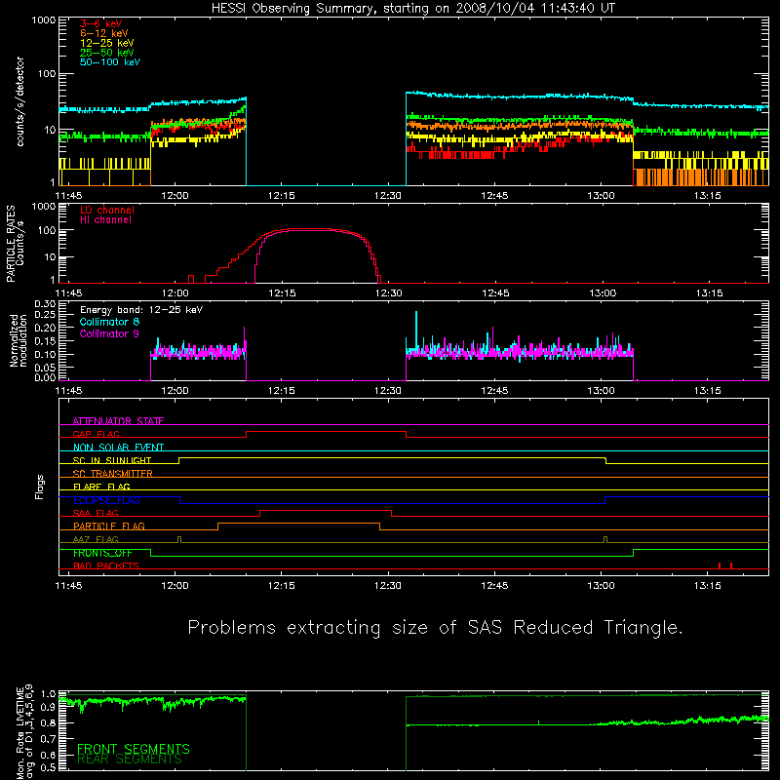Click the NON_SOLAR_EVENT flag label

click(x=118, y=448)
